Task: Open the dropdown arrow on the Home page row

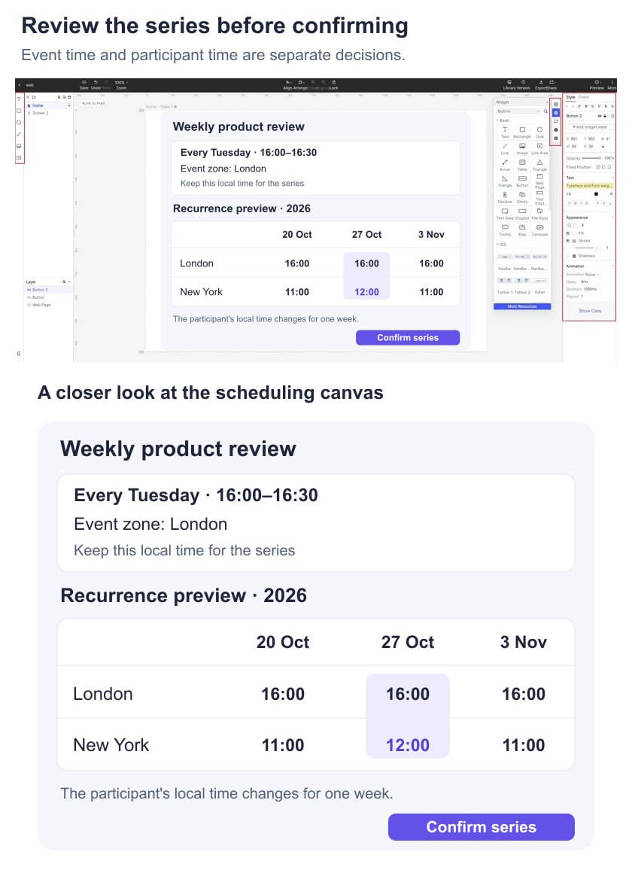Action: [x=70, y=105]
